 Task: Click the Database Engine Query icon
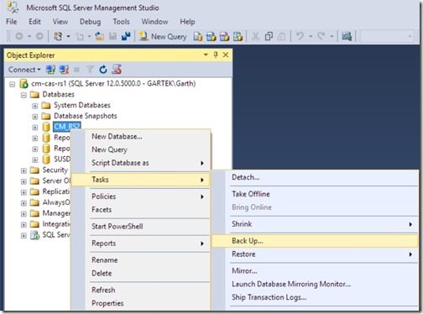(198, 36)
